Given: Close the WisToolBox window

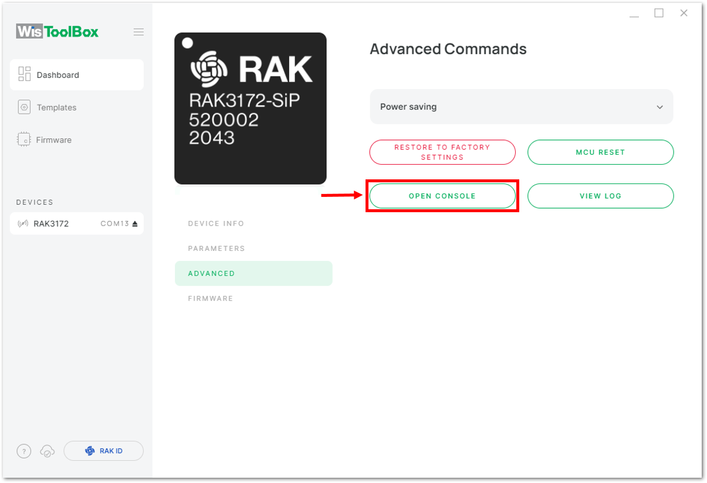Looking at the screenshot, I should 684,13.
